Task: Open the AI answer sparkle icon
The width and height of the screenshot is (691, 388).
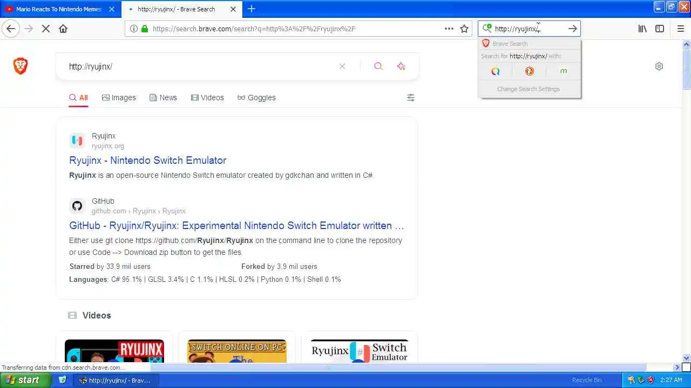Action: (x=401, y=66)
